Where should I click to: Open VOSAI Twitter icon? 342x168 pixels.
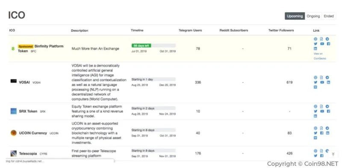coord(315,82)
